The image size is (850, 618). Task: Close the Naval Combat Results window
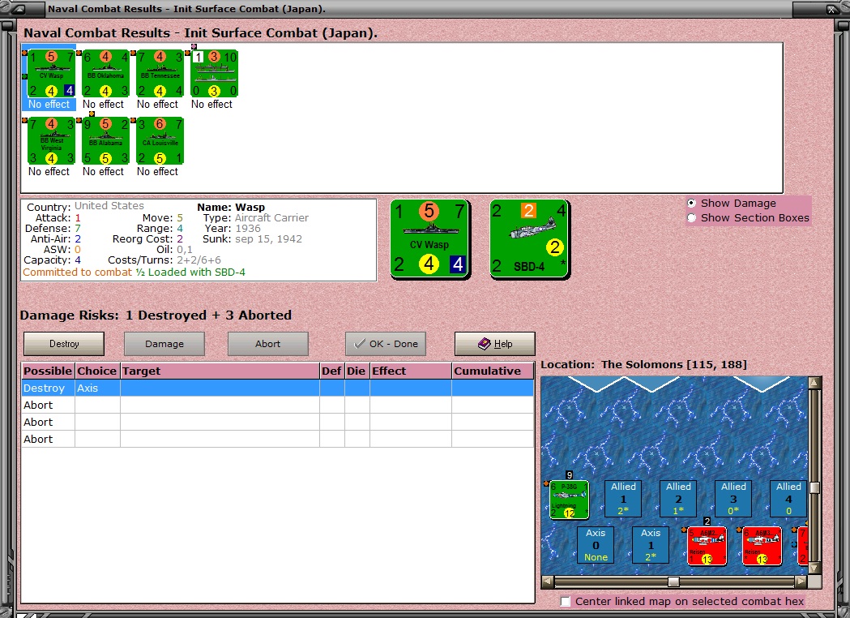[831, 9]
